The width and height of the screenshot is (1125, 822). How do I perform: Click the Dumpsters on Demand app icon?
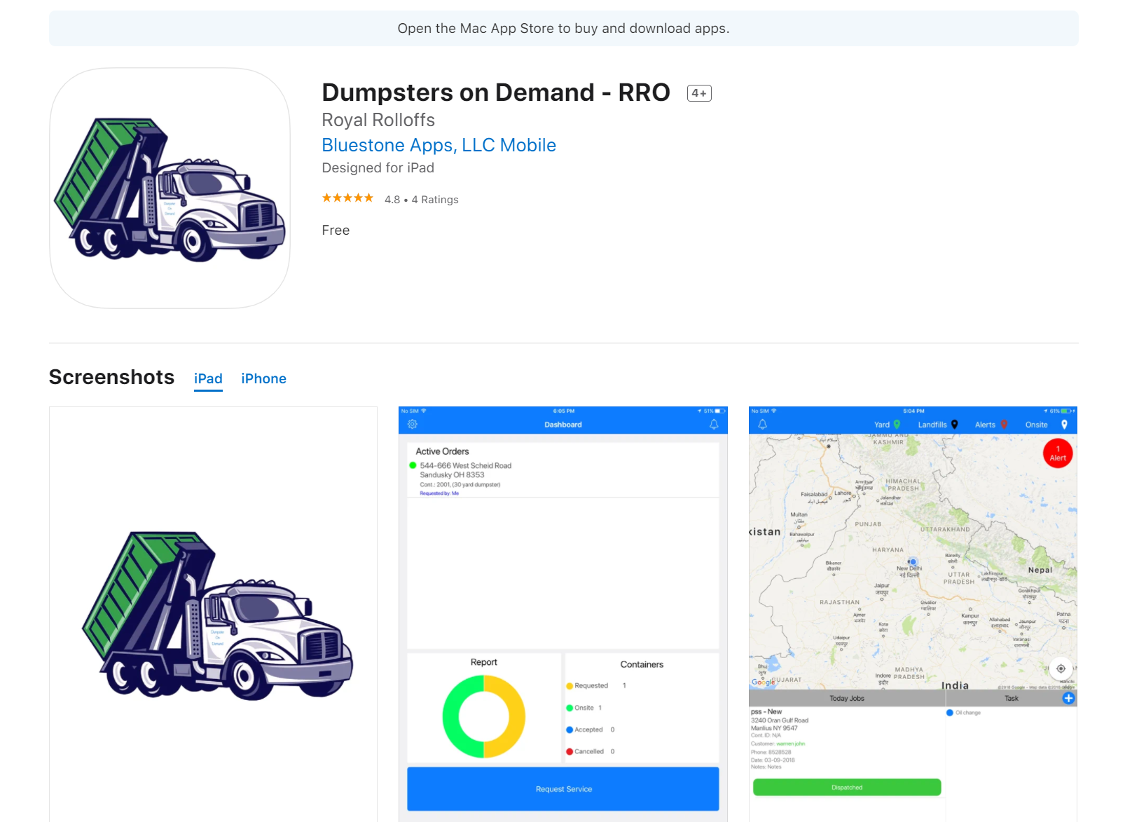pyautogui.click(x=170, y=188)
